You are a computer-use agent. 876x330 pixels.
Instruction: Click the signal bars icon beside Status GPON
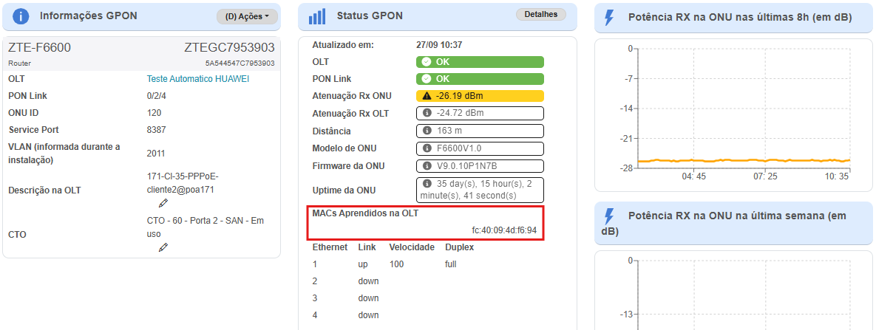tap(317, 16)
